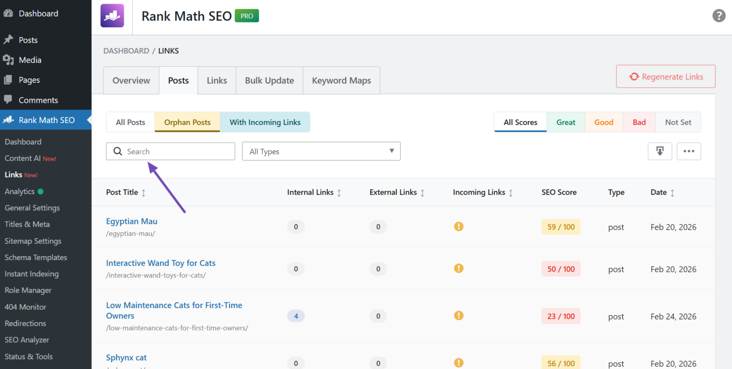Switch to the Bulk Update tab
Viewport: 732px width, 369px height.
(x=269, y=80)
